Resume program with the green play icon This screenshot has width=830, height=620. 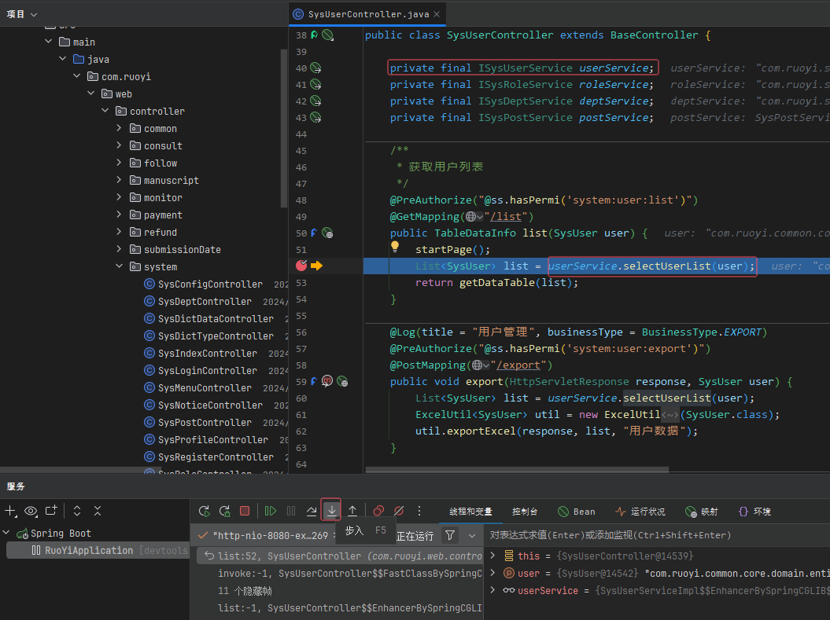coord(271,511)
